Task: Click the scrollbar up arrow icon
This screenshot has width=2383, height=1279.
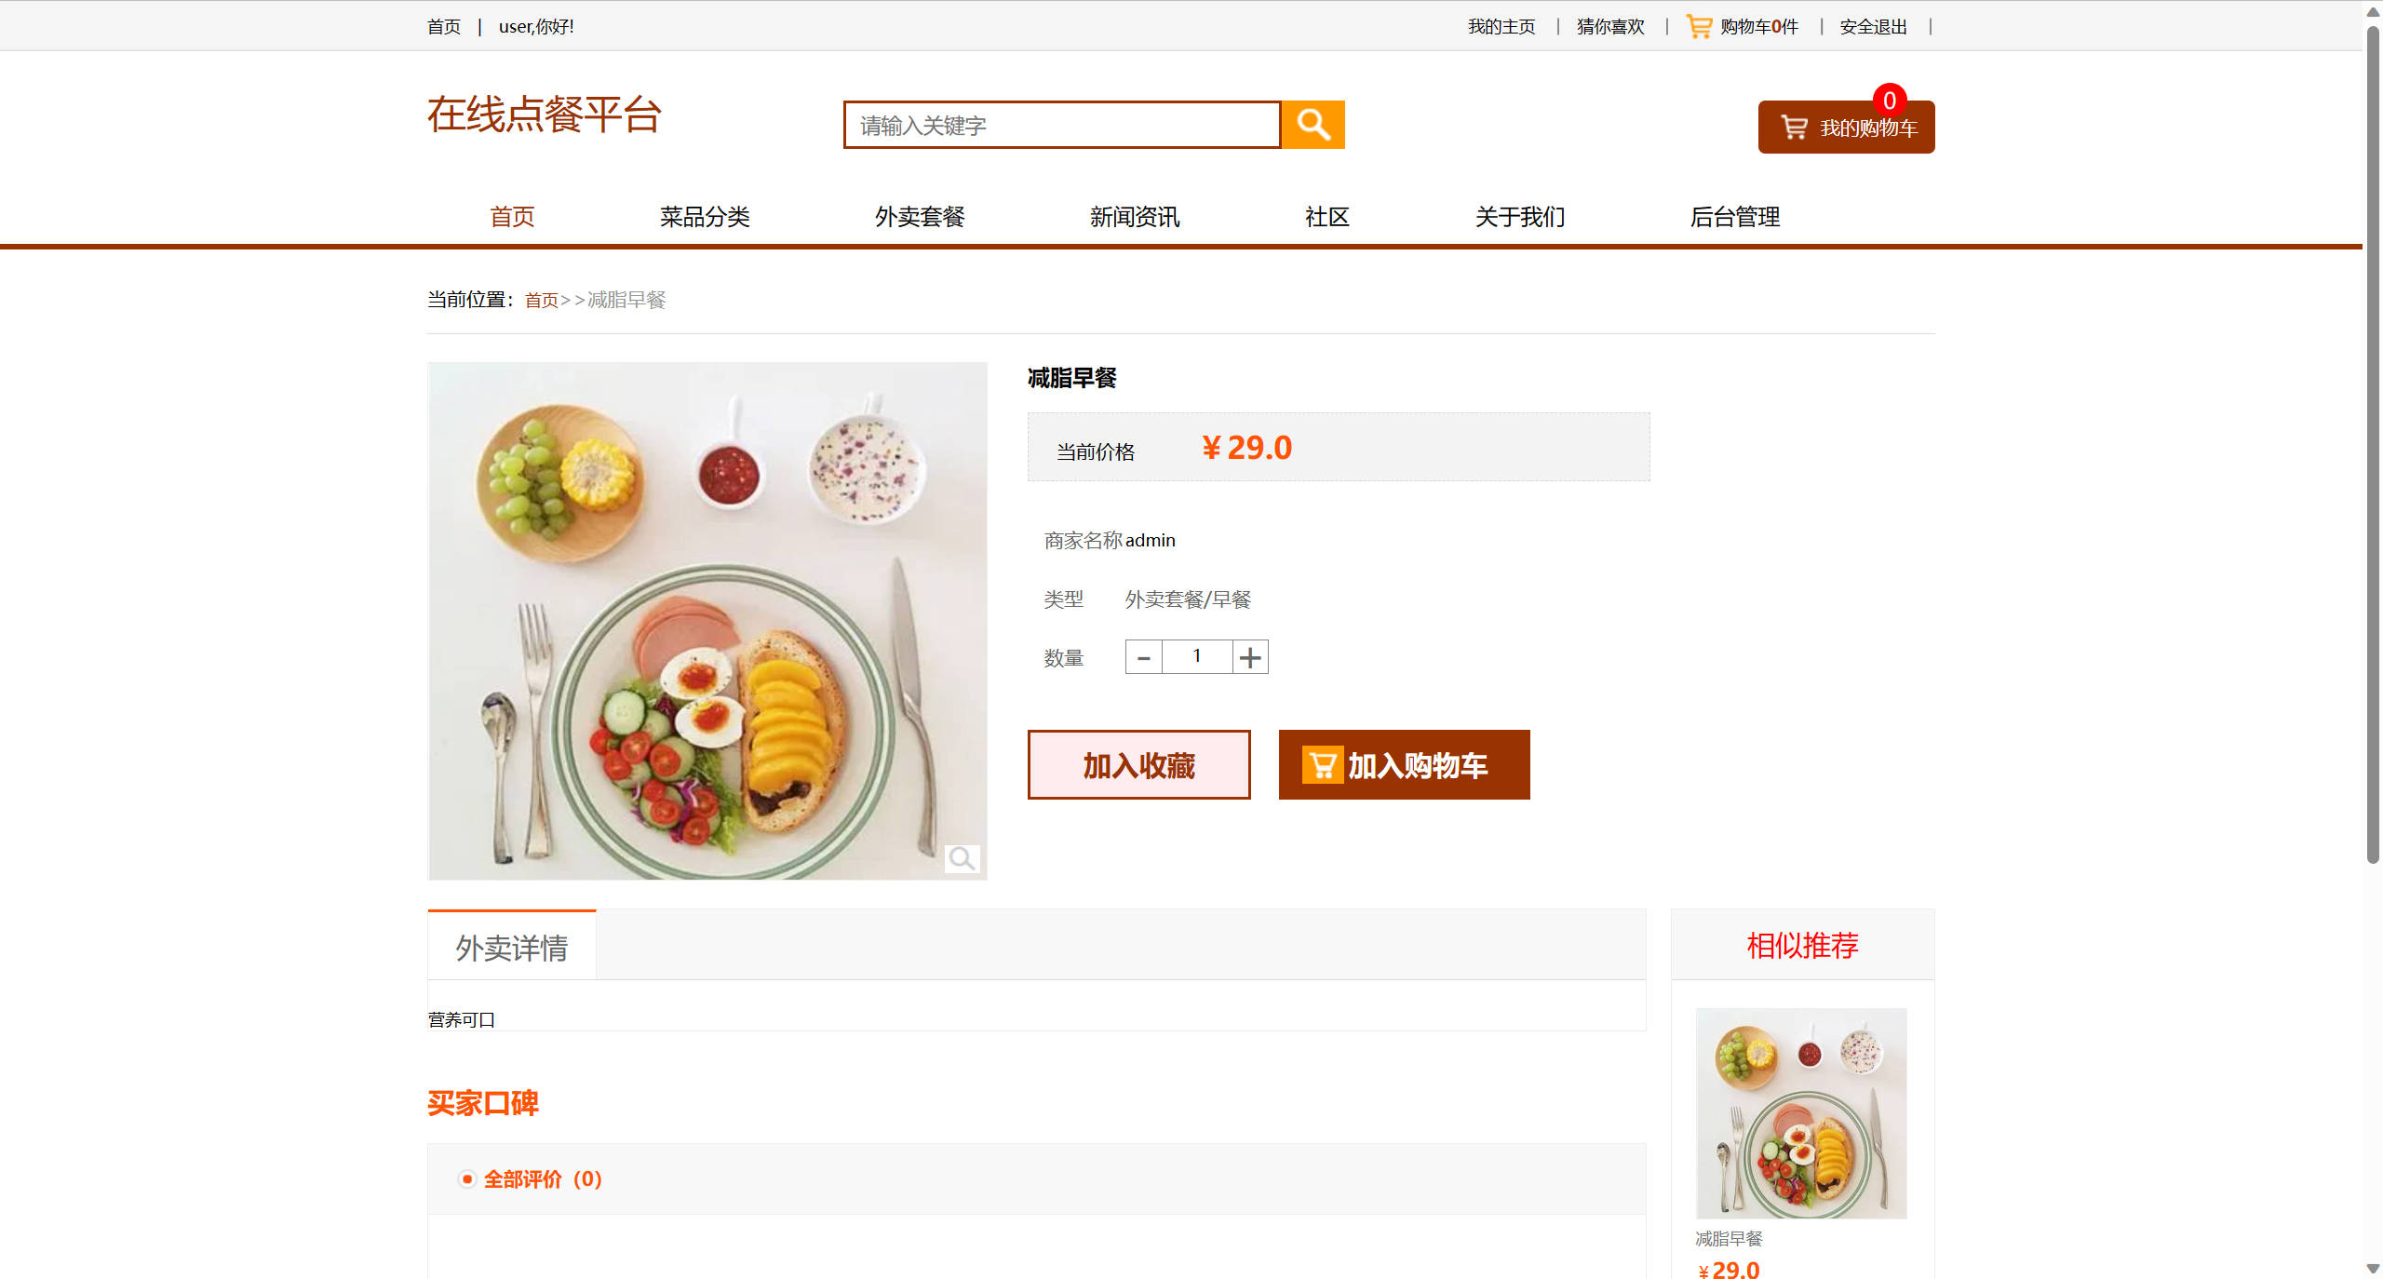Action: (2372, 11)
